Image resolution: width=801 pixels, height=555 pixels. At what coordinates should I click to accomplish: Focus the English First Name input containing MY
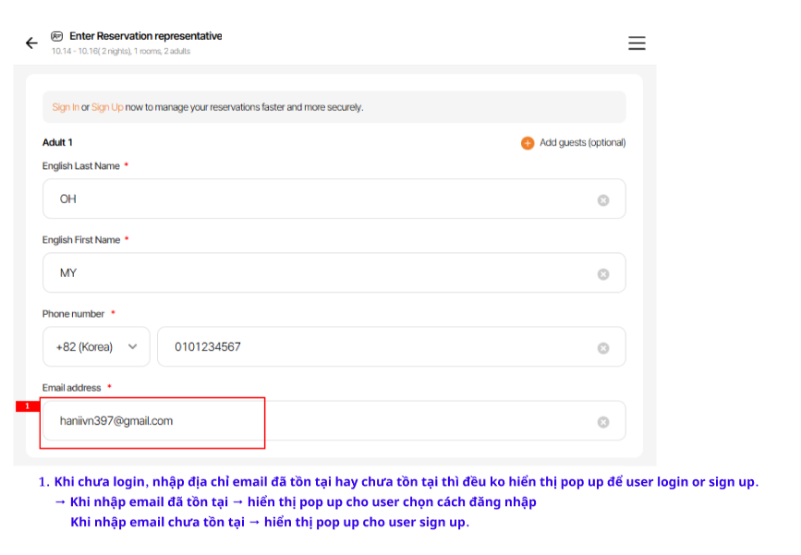click(314, 273)
